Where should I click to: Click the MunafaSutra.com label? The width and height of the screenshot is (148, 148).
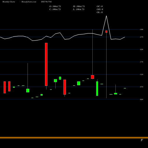click(x=29, y=2)
